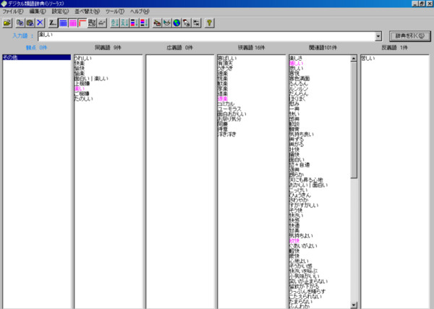
Task: Click the red-over-blue color sort icon
Action: click(144, 23)
